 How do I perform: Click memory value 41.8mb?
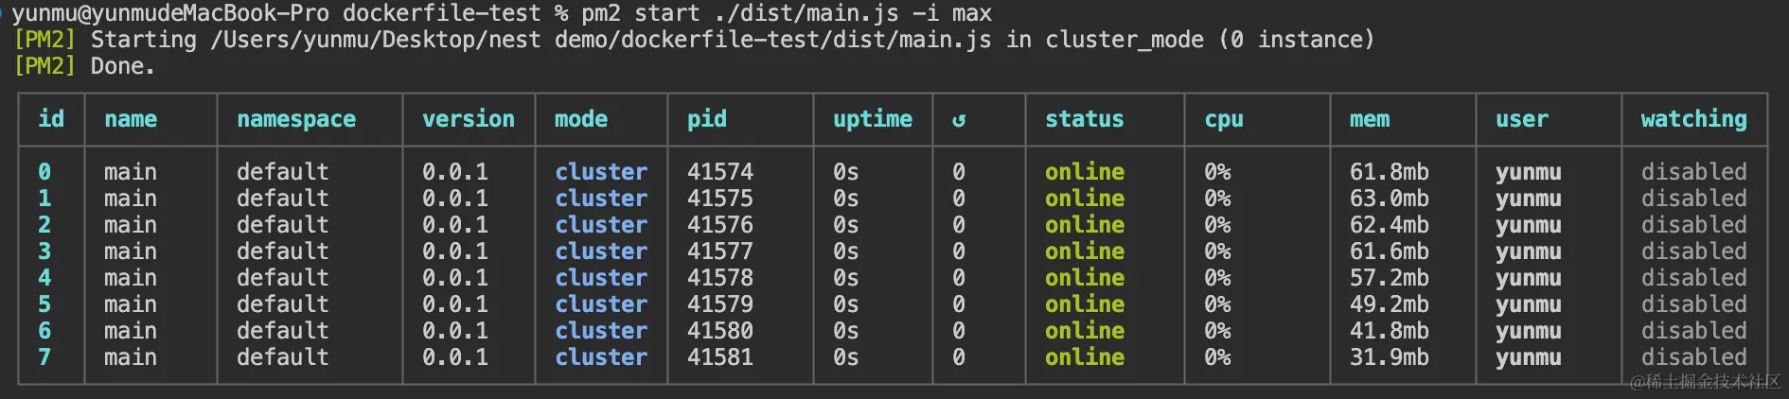[x=1390, y=331]
